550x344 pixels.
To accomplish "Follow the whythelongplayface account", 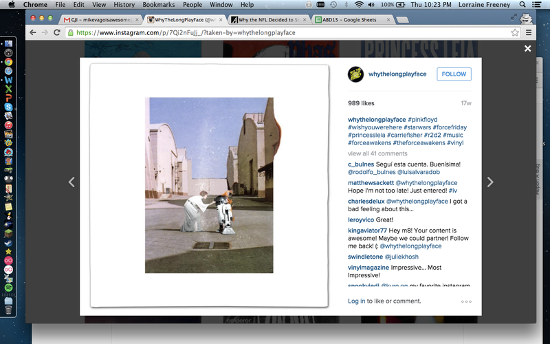I will (x=454, y=74).
